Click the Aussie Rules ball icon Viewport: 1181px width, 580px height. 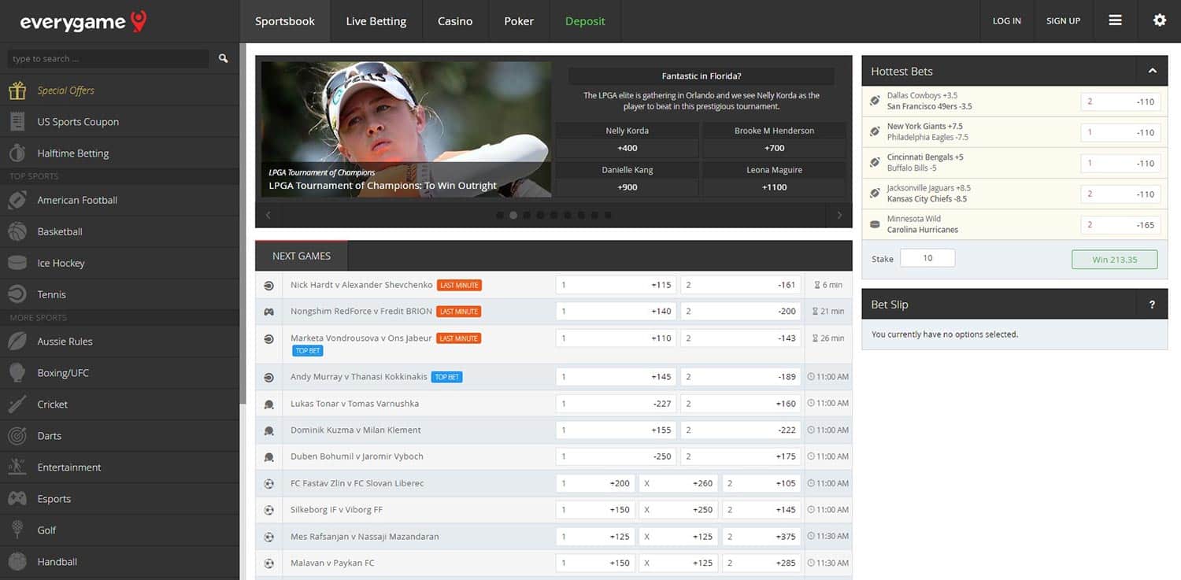coord(17,342)
